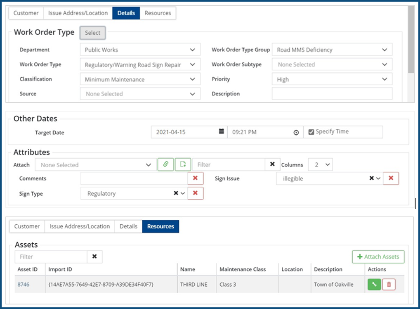This screenshot has height=309, width=420.
Task: Click the green link icon beside Attach
Action: point(165,164)
